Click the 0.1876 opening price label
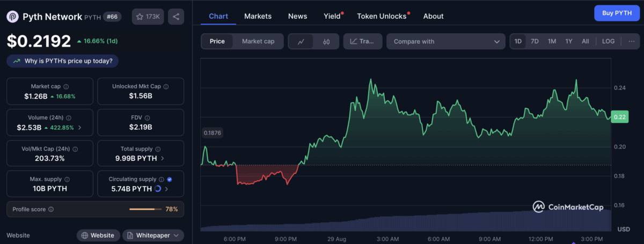Screen dimensions: 644x244 (213, 132)
